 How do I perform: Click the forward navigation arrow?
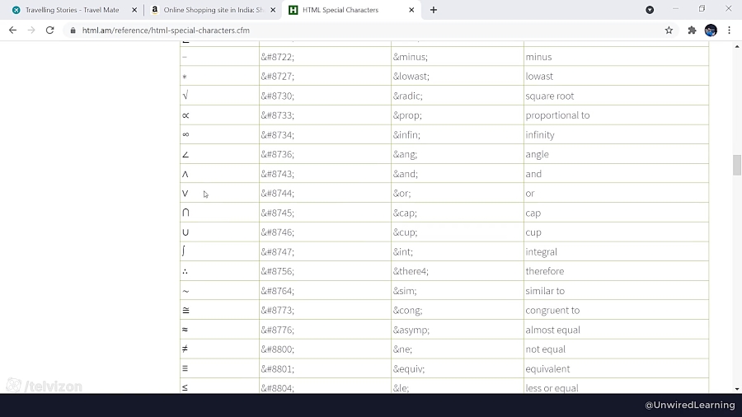click(31, 30)
